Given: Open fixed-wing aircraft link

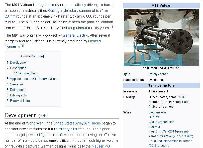Looking at the screenshot, I should pos(73,28).
